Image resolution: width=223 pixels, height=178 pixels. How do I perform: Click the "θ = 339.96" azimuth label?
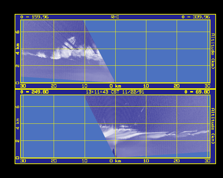pos(196,17)
